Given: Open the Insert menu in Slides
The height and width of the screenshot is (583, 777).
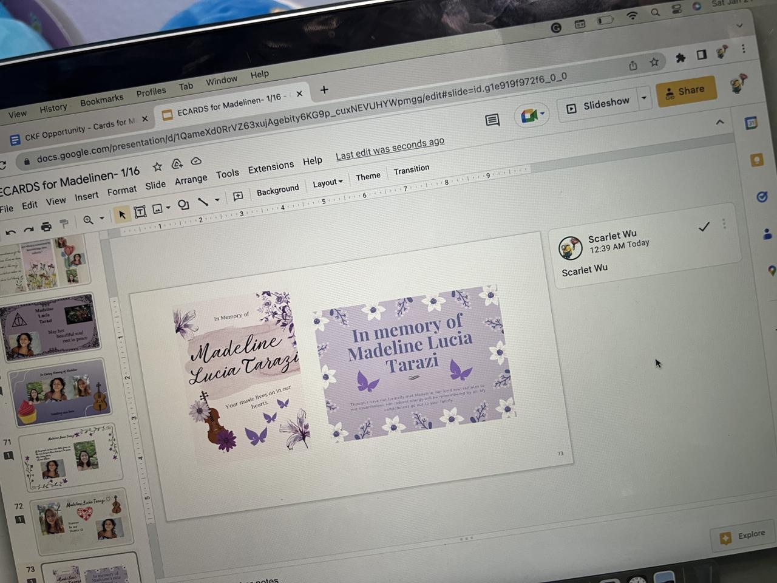Looking at the screenshot, I should pos(86,197).
